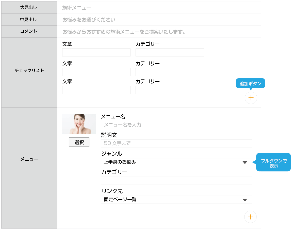Click the 中見出し field reading お悩みをお選びください
293x230 pixels.
(x=159, y=20)
